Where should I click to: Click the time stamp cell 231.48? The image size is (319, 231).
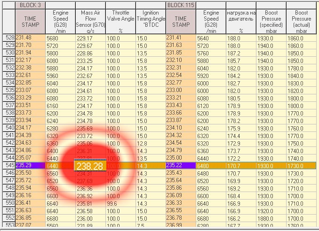[30, 38]
